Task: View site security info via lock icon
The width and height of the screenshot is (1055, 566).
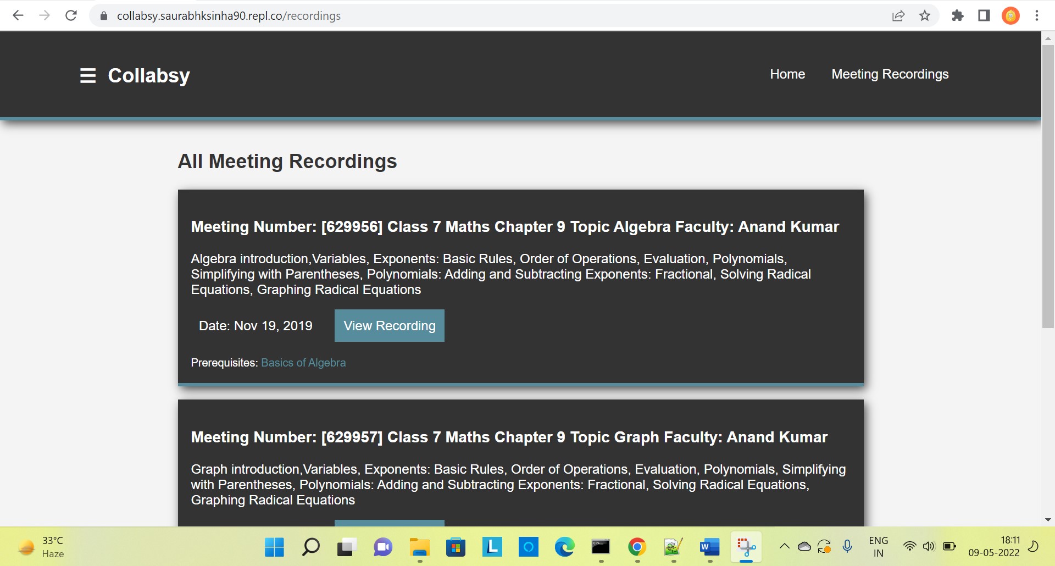Action: 104,16
